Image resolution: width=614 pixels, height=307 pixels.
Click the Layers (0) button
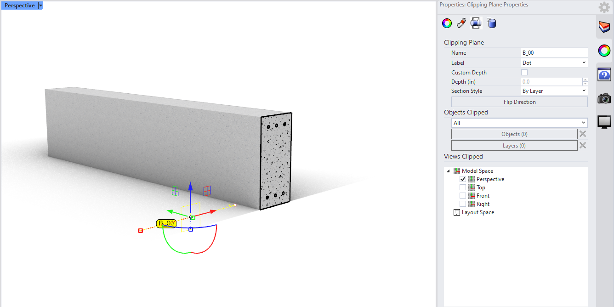click(514, 146)
